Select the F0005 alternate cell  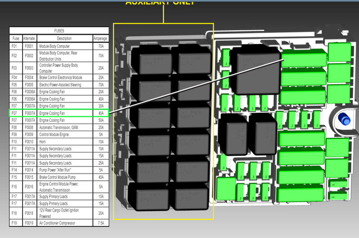click(29, 85)
